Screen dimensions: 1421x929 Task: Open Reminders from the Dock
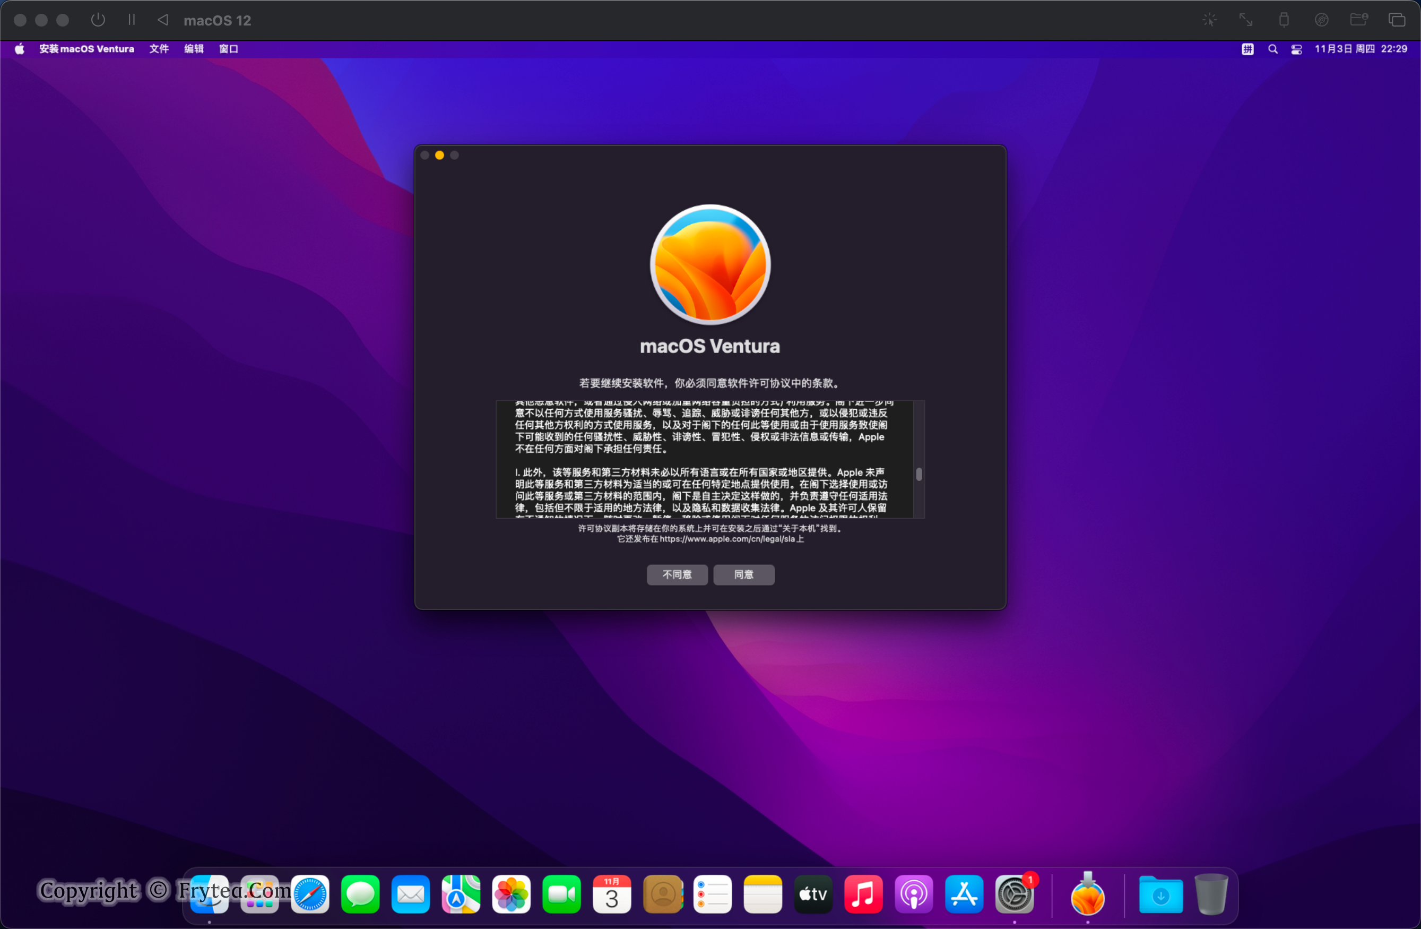(713, 894)
